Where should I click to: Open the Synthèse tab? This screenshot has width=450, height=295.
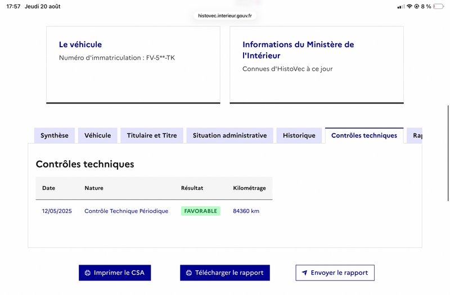pyautogui.click(x=55, y=135)
